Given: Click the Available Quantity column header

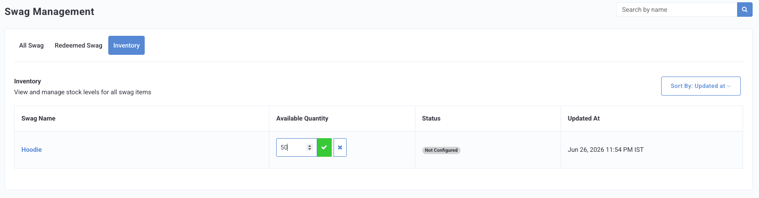Looking at the screenshot, I should point(302,118).
